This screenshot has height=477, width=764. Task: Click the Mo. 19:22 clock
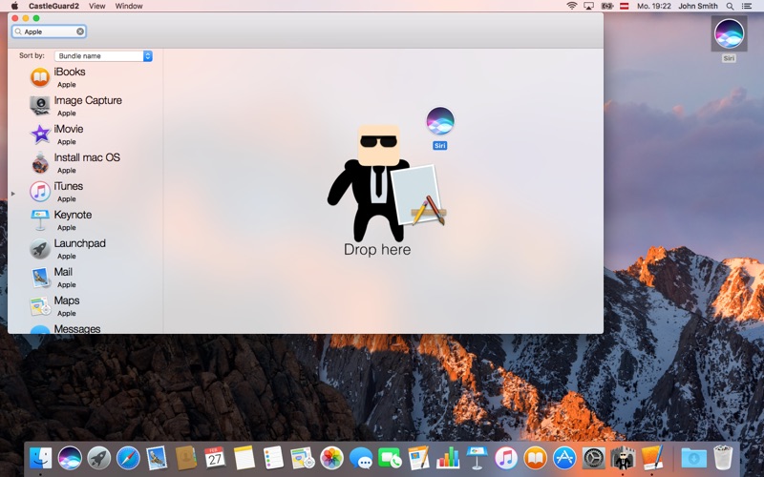coord(654,6)
